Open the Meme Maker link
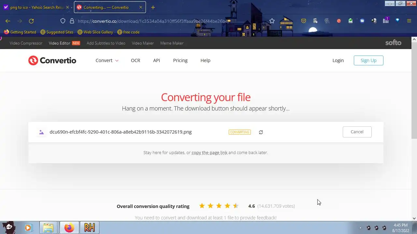This screenshot has height=234, width=417. [172, 43]
